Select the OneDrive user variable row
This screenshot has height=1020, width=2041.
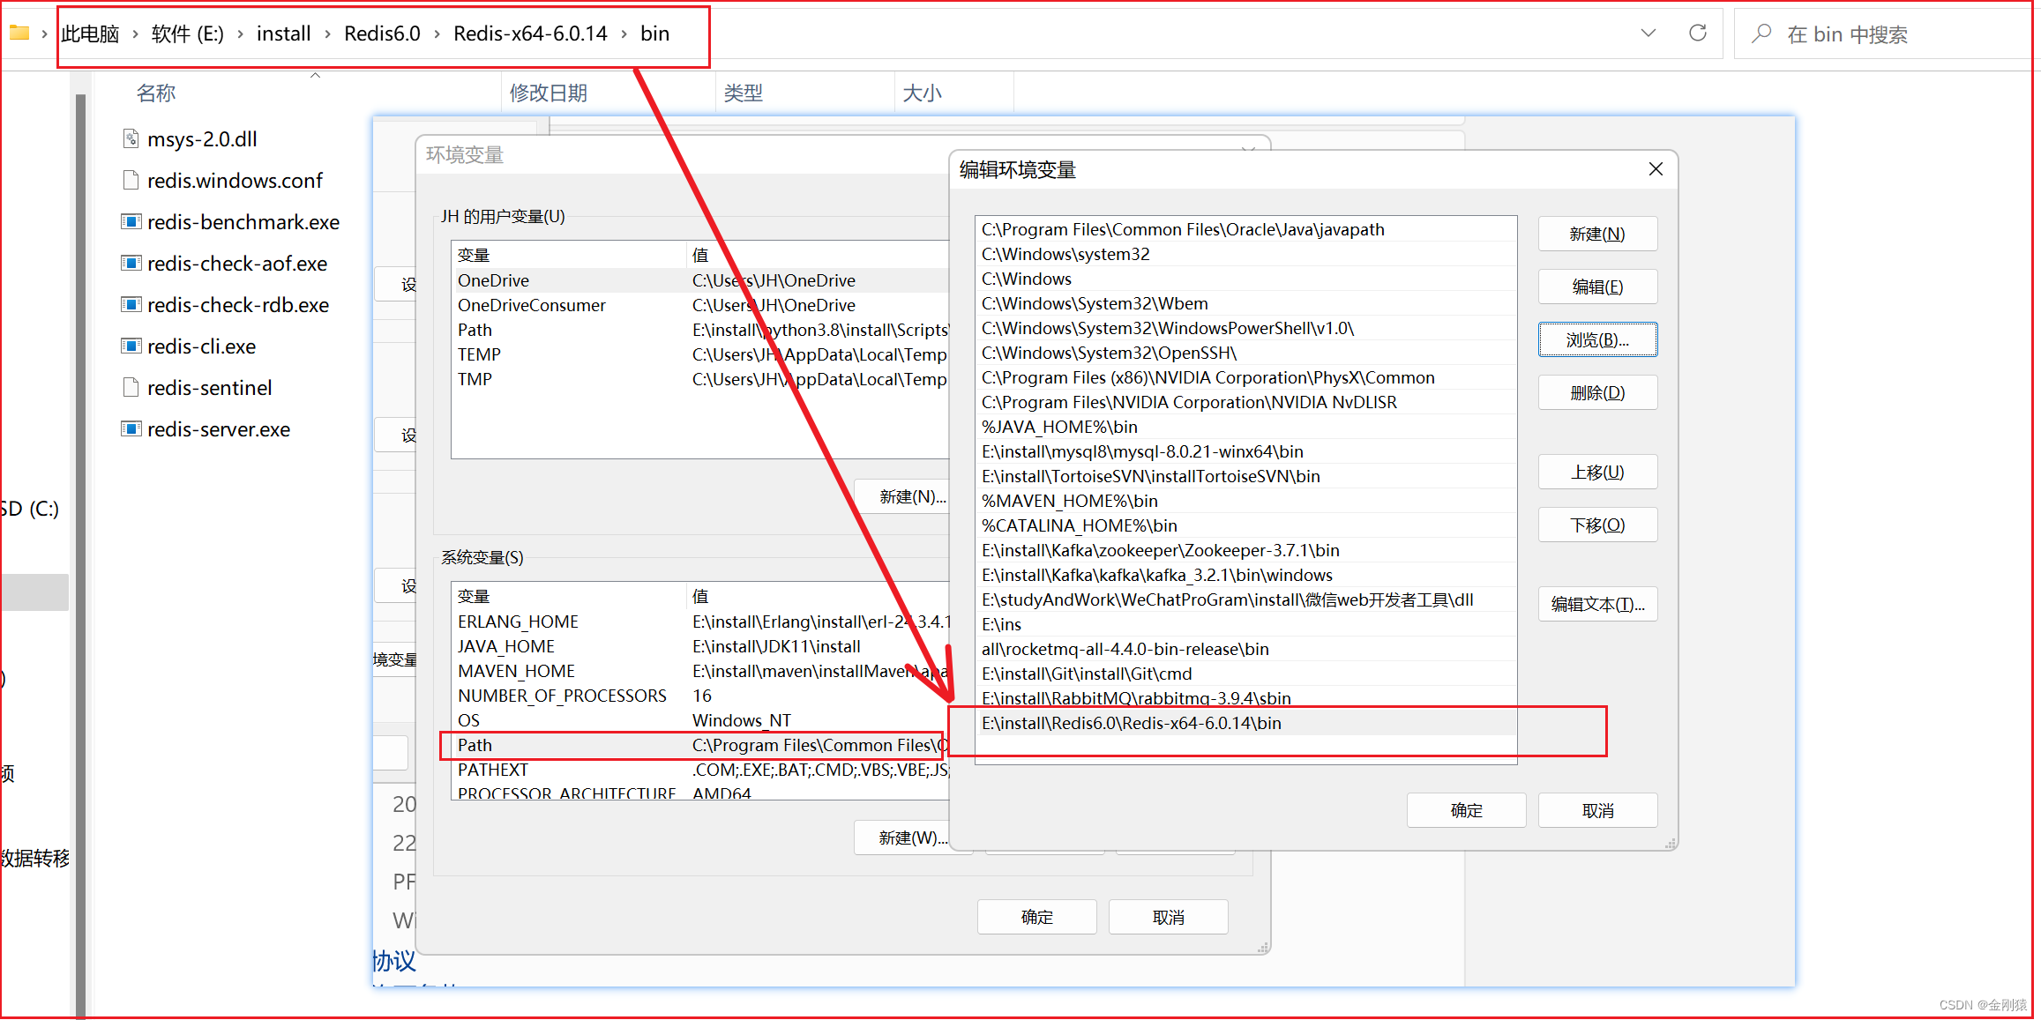coord(701,280)
